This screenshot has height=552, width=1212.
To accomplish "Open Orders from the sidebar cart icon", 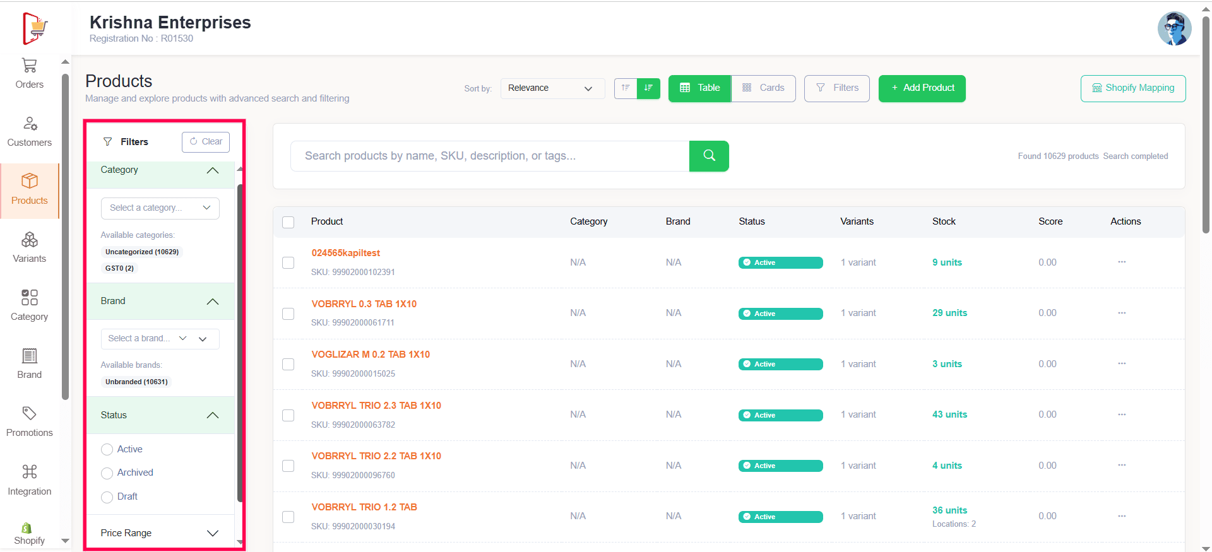I will [29, 73].
